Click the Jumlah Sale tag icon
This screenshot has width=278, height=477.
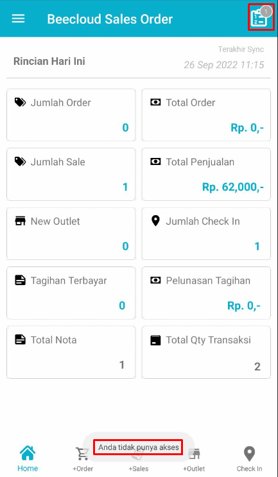pyautogui.click(x=21, y=162)
